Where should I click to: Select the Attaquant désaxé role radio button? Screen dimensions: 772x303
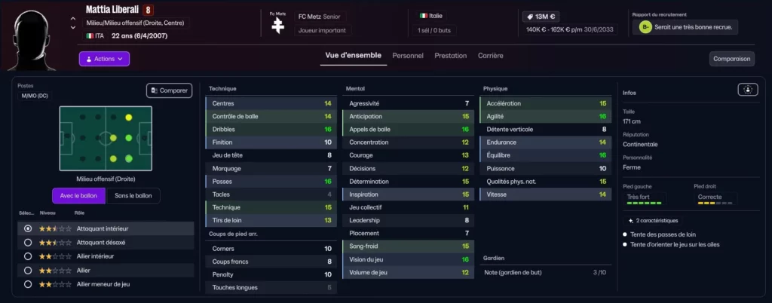click(28, 242)
